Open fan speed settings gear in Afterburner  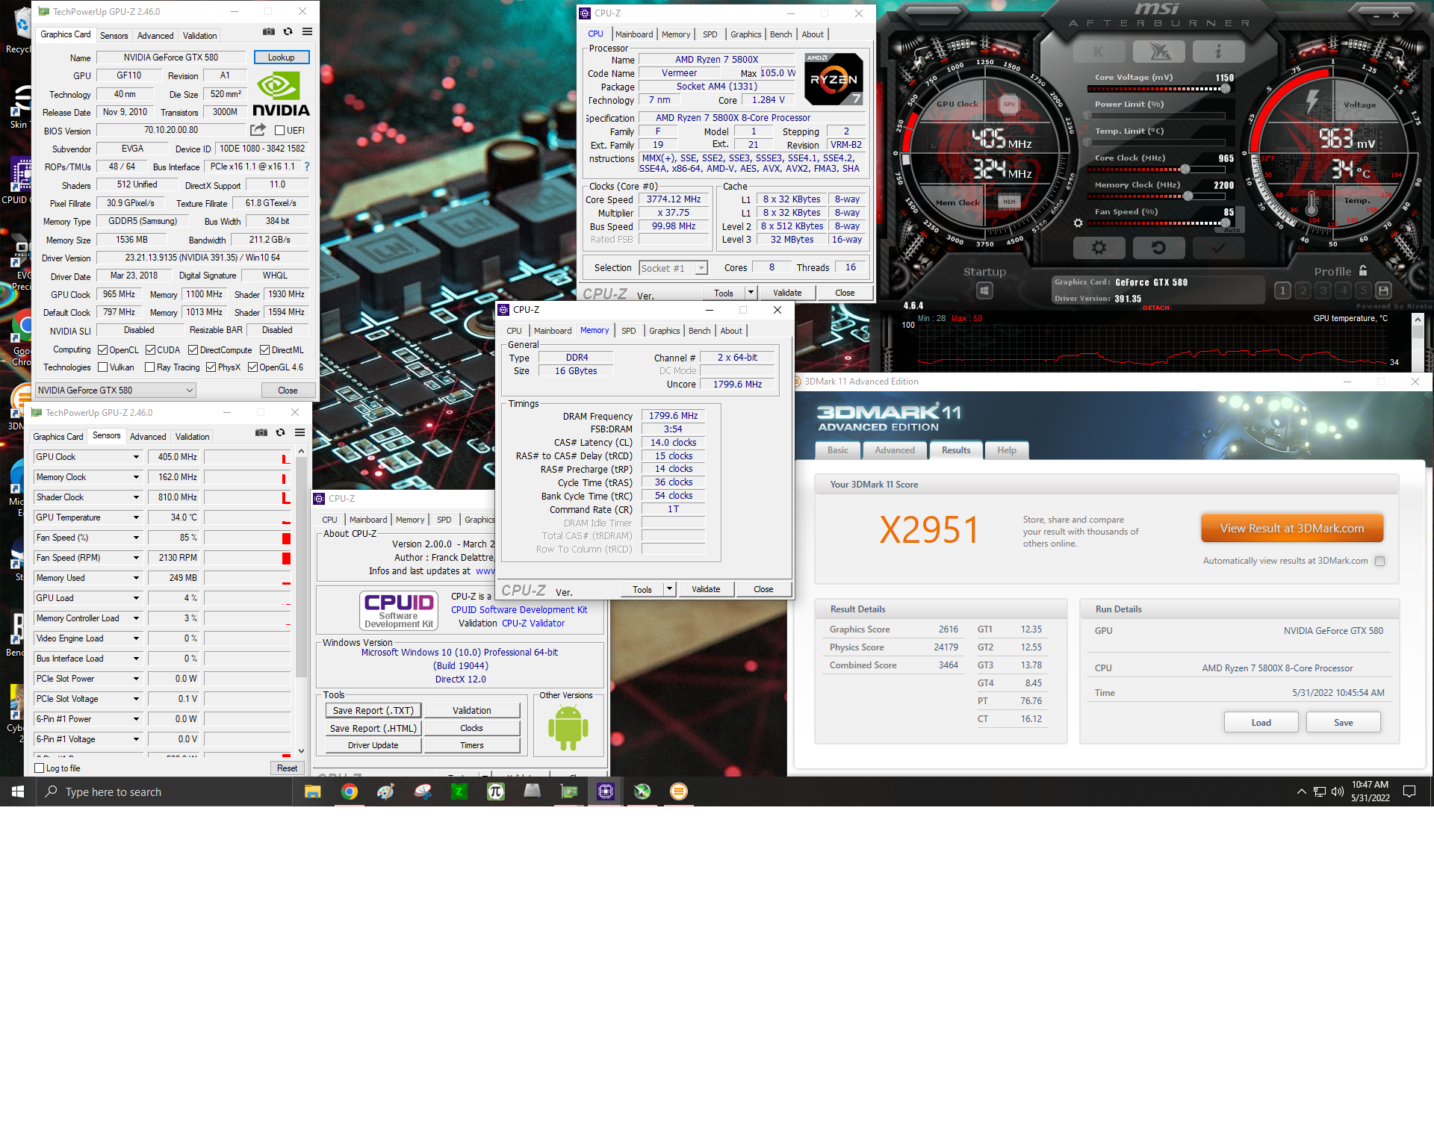[1078, 223]
